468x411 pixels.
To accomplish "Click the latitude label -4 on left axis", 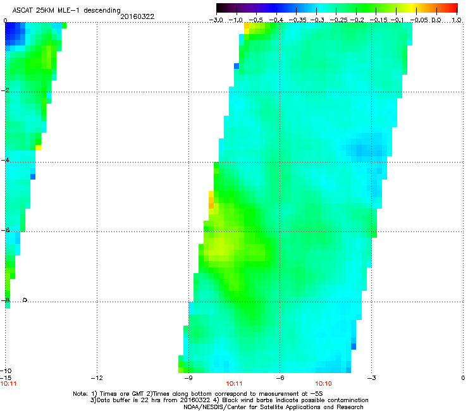I will point(5,160).
